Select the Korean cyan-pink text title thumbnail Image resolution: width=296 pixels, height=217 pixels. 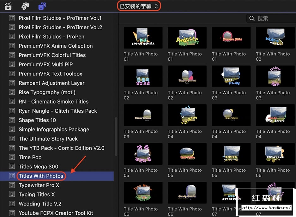point(143,76)
